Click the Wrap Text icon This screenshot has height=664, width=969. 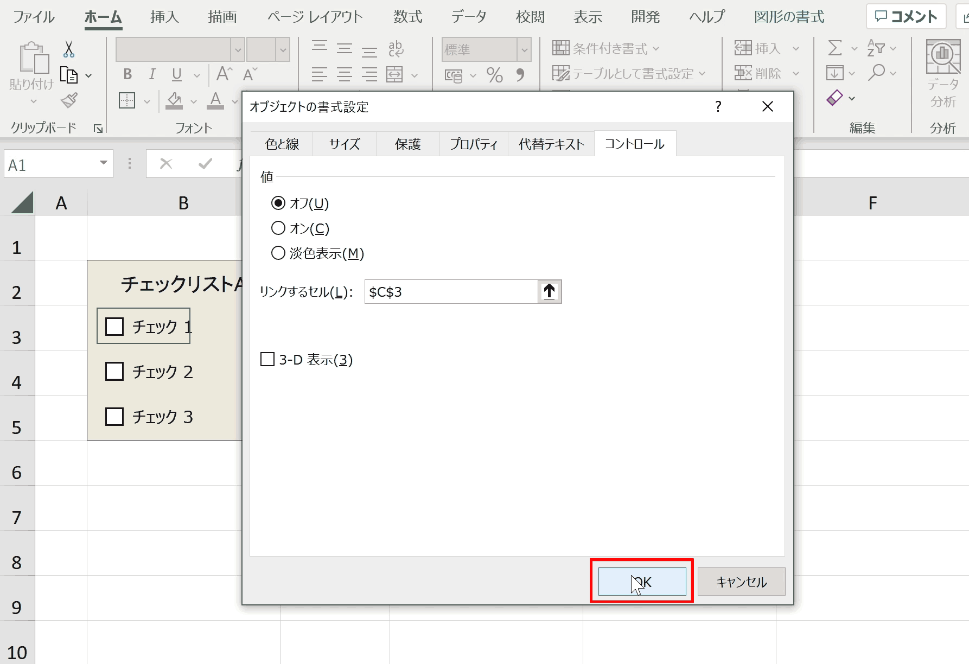[x=396, y=49]
